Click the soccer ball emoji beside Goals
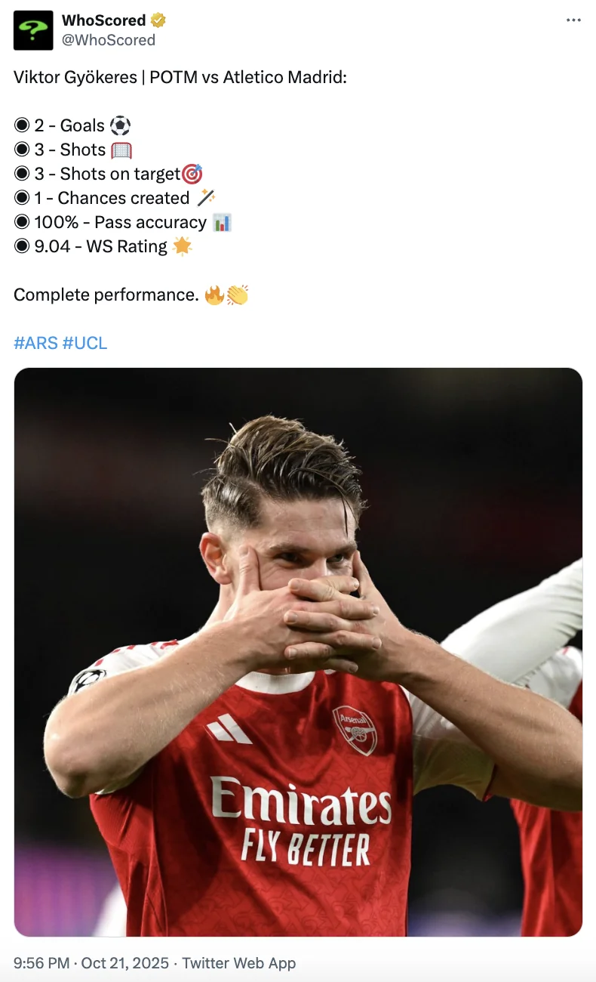Screen dimensions: 596x982 (x=120, y=125)
